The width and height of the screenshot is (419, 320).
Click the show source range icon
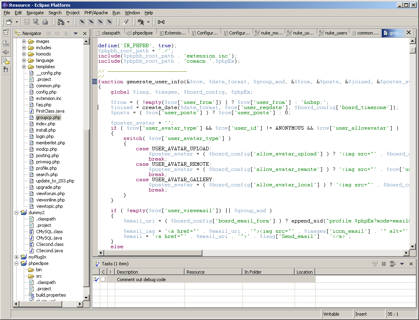[x=161, y=22]
